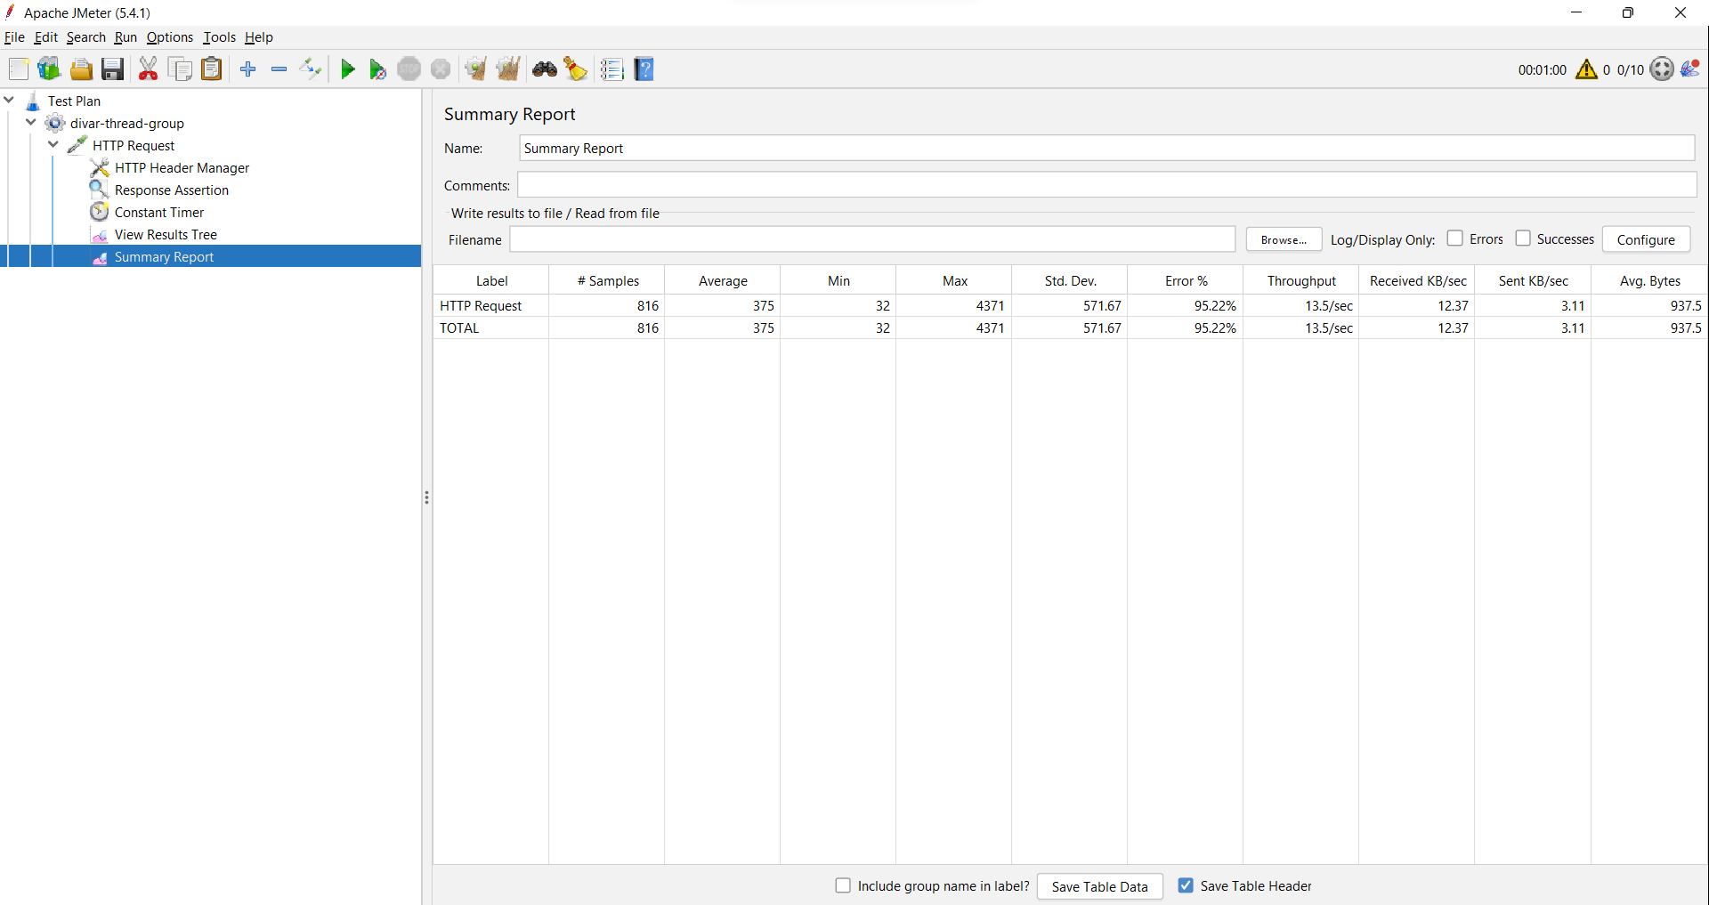Image resolution: width=1709 pixels, height=905 pixels.
Task: Click the Toggle enable/disable icon
Action: click(x=311, y=69)
